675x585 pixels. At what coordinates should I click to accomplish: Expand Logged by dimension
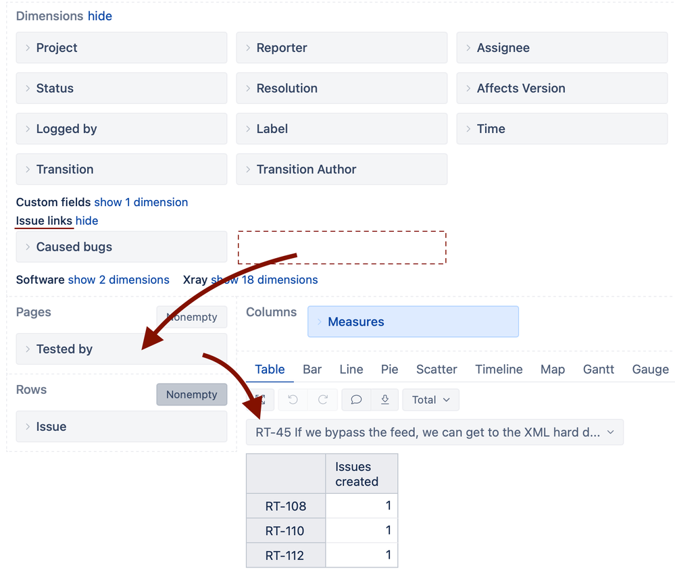coord(122,129)
